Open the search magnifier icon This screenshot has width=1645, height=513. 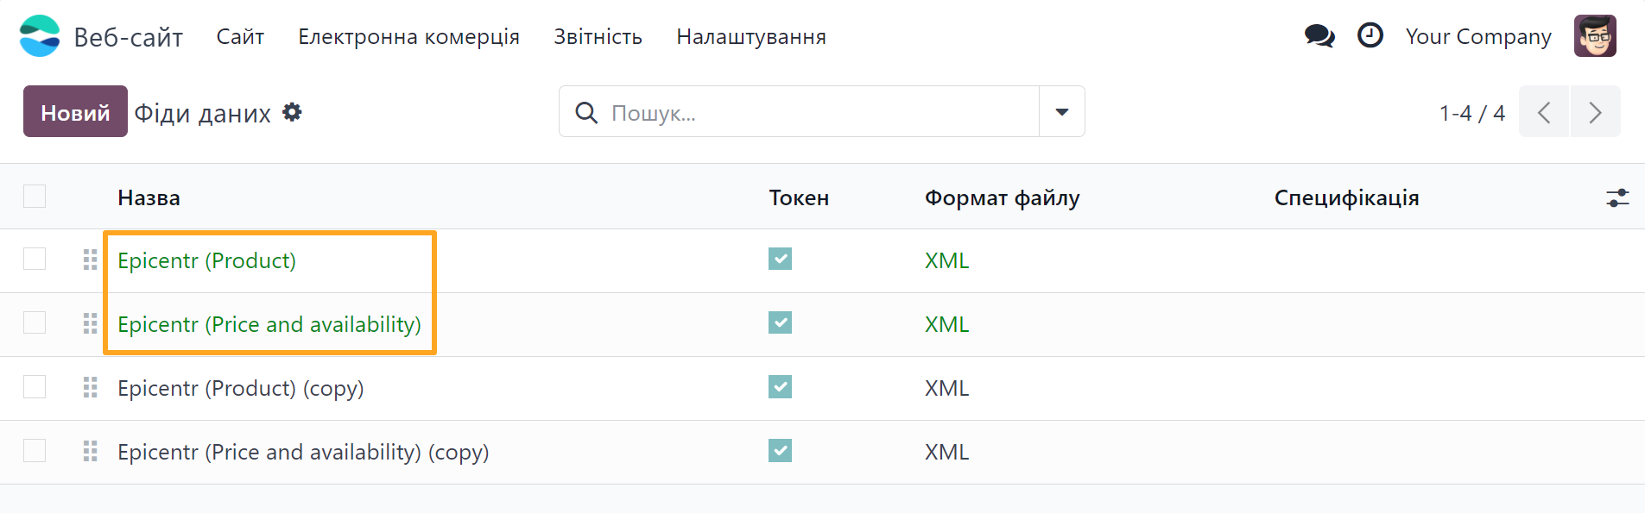586,112
